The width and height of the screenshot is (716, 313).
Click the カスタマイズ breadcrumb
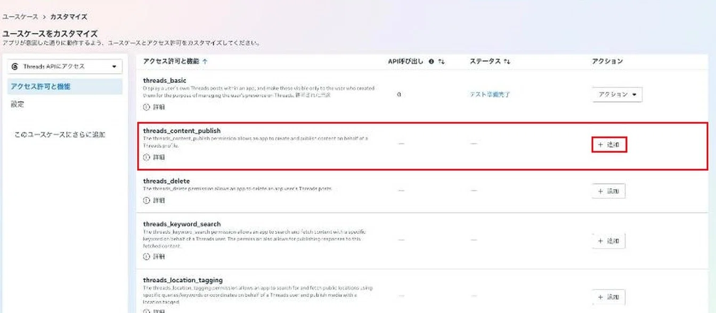pyautogui.click(x=69, y=17)
